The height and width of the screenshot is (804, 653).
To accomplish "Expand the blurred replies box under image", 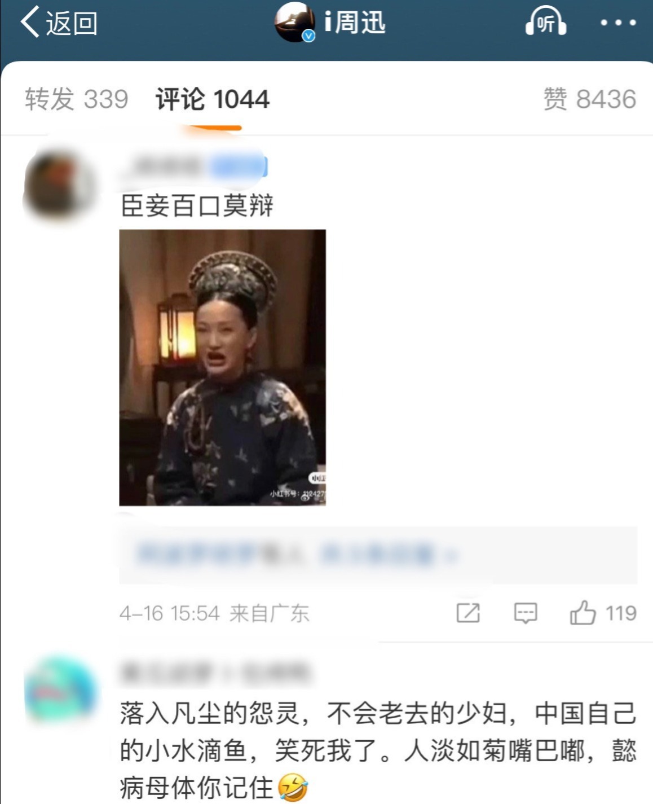I will tap(378, 554).
